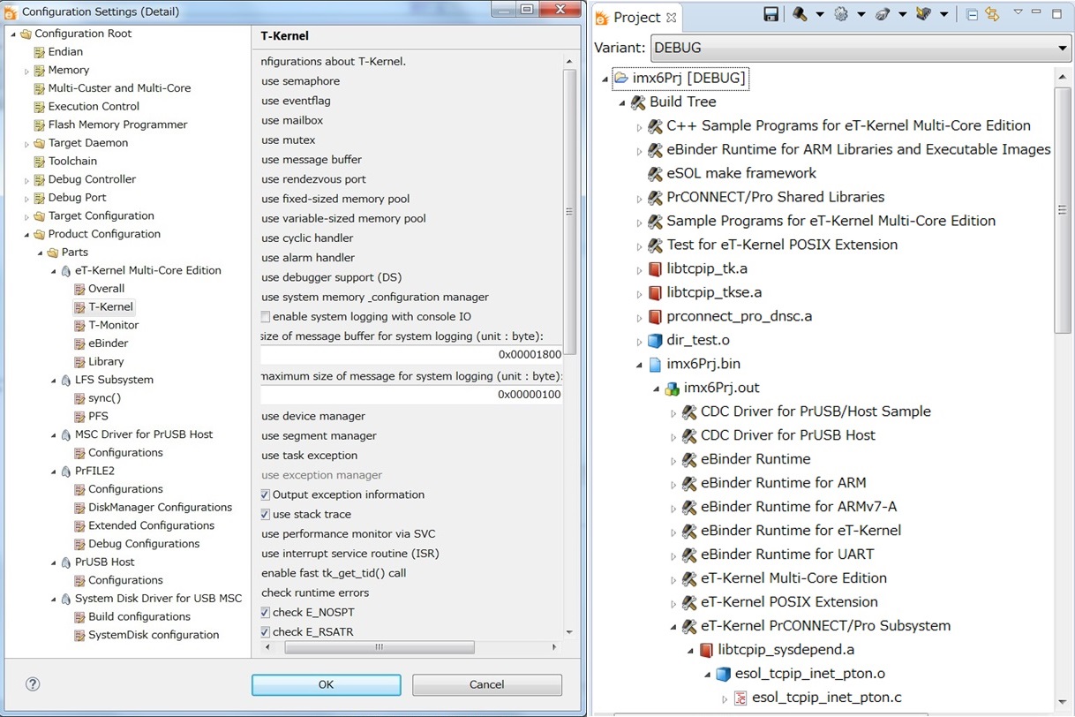The height and width of the screenshot is (717, 1075).
Task: Expand the Target Daemon node
Action: (26, 144)
